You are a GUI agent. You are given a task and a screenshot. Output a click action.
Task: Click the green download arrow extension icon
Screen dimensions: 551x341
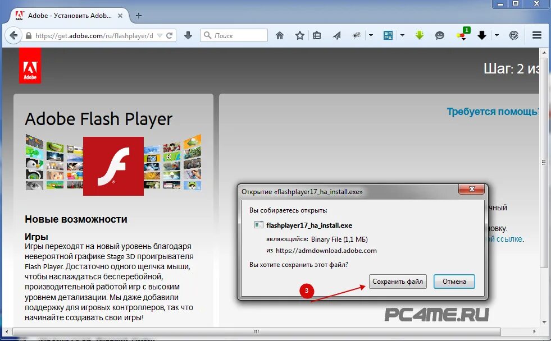coord(420,35)
